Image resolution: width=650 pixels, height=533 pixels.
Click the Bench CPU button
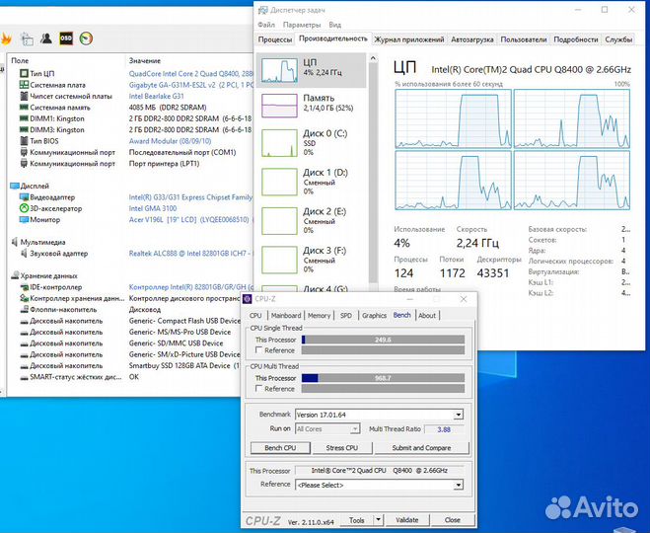pos(280,448)
